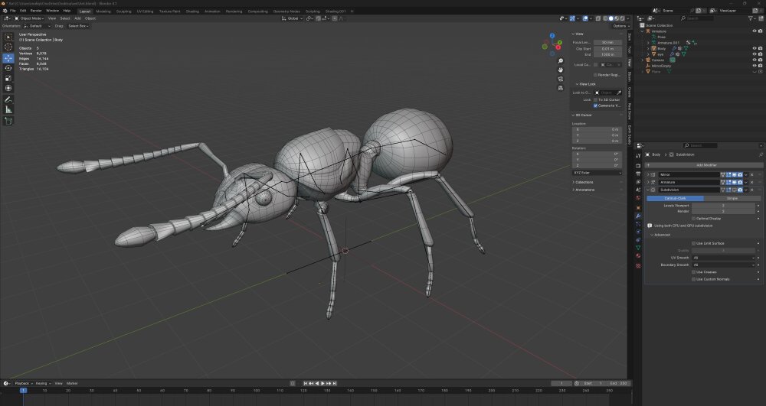Remove the Subdivision modifier with its X

pos(752,190)
